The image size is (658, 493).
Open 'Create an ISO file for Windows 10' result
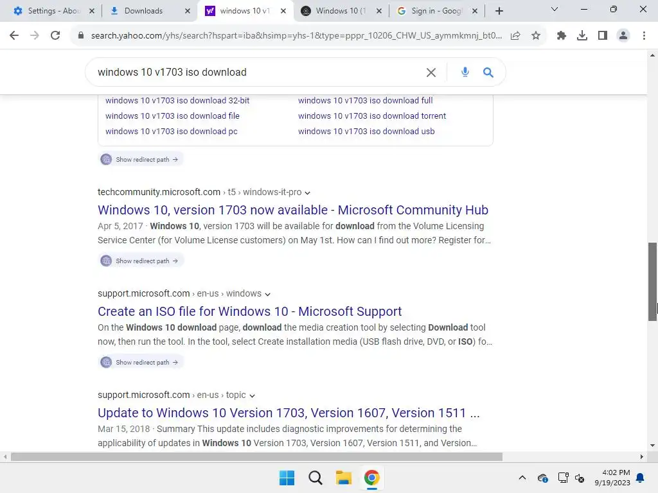pos(250,311)
